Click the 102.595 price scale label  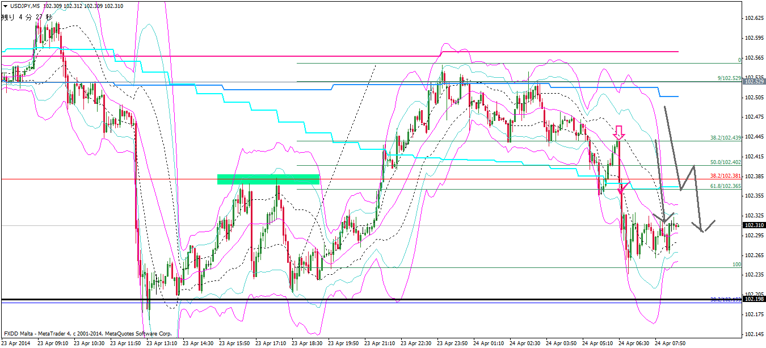click(x=754, y=38)
